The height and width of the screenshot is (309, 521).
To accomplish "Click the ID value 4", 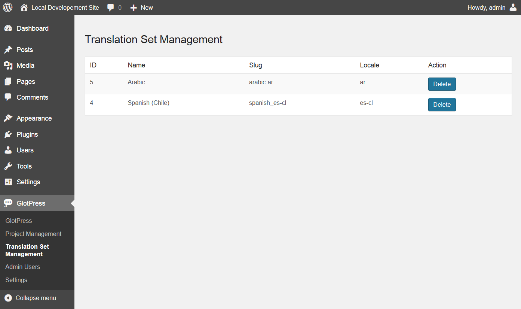I will point(92,103).
